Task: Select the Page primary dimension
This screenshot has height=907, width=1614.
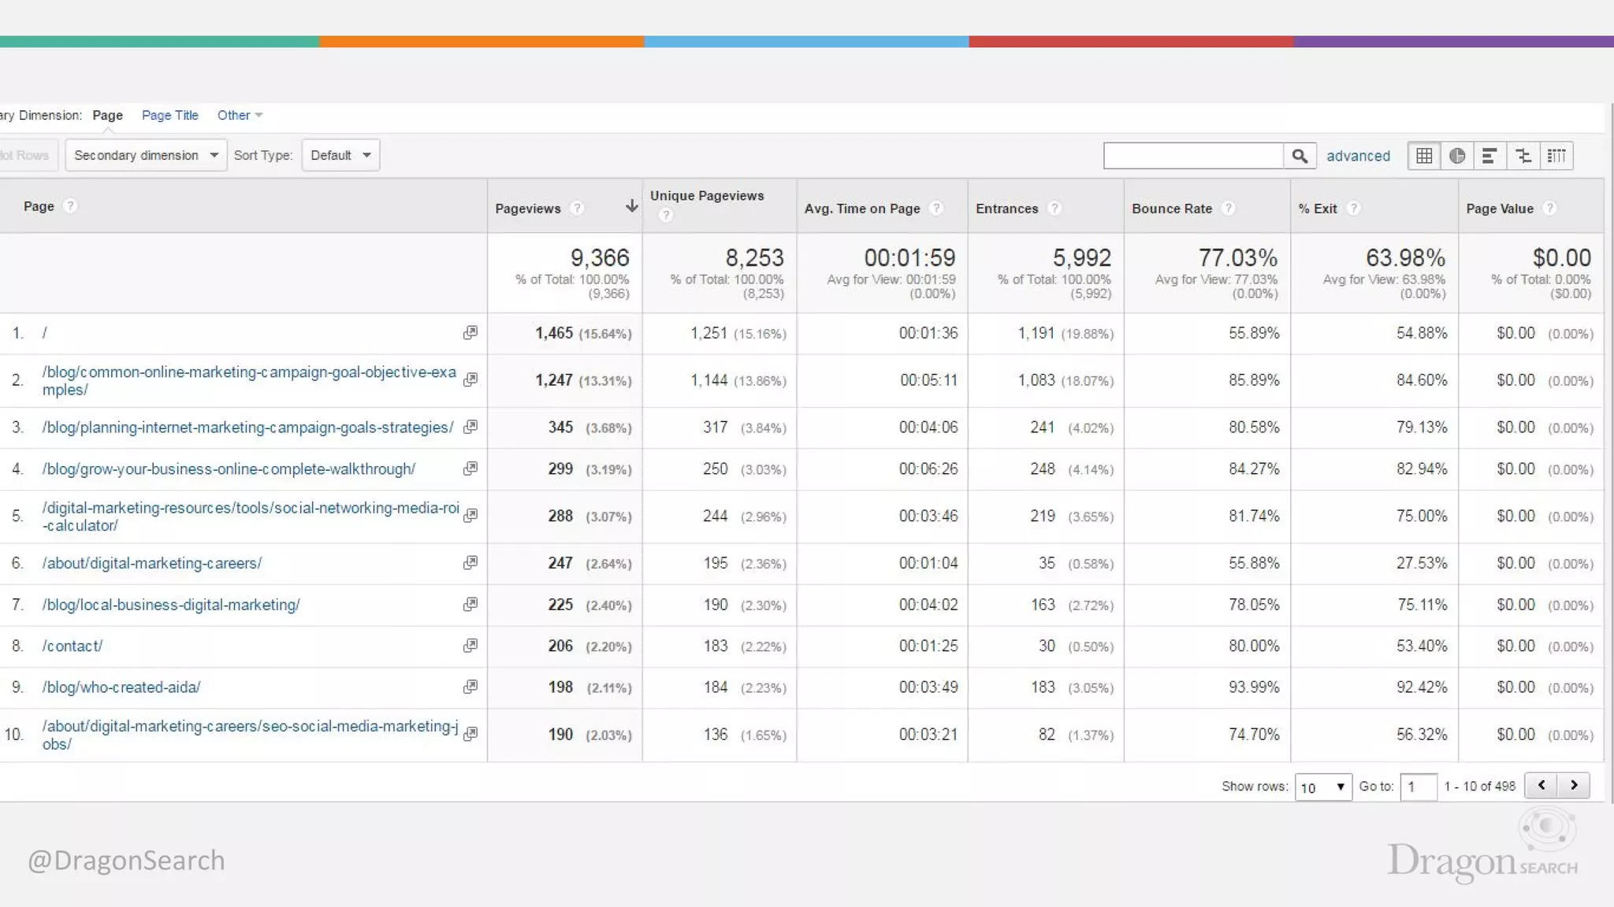Action: [107, 115]
